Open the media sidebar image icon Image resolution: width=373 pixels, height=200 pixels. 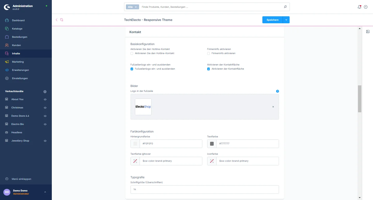(x=368, y=32)
